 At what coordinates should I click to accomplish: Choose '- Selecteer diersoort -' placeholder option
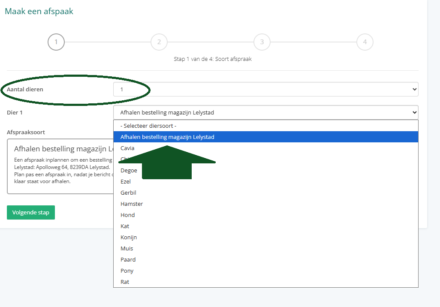click(148, 126)
